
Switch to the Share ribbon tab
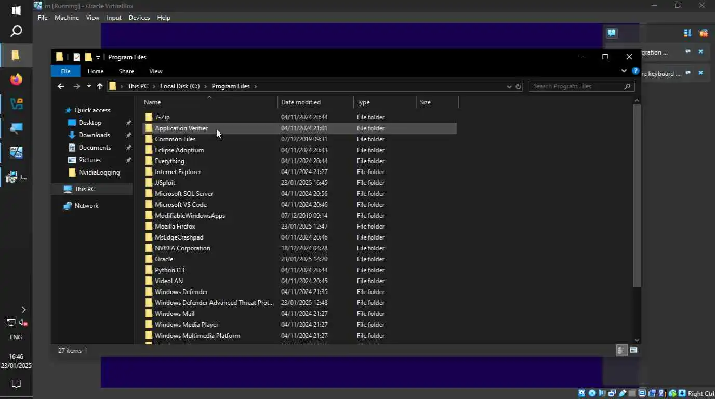point(126,71)
